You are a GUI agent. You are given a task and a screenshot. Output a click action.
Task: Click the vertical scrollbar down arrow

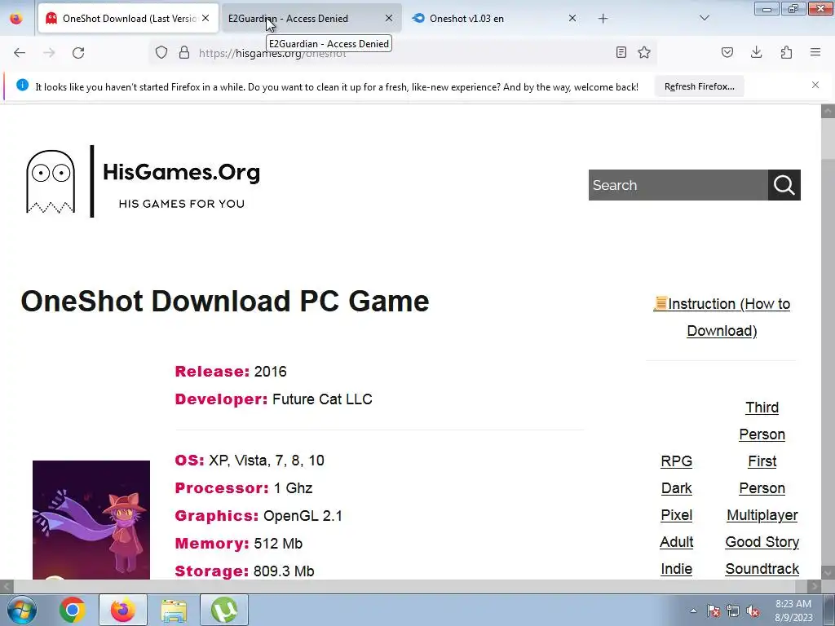click(828, 573)
